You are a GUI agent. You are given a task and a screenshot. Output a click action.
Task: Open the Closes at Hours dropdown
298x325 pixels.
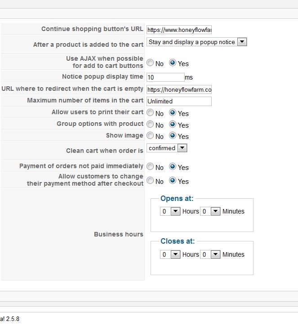click(170, 254)
